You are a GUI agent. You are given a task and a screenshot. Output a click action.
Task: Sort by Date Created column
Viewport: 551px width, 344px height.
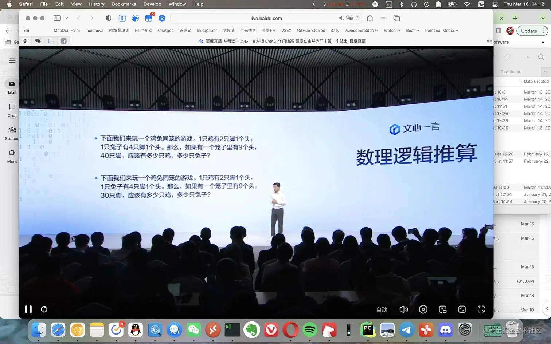point(536,82)
